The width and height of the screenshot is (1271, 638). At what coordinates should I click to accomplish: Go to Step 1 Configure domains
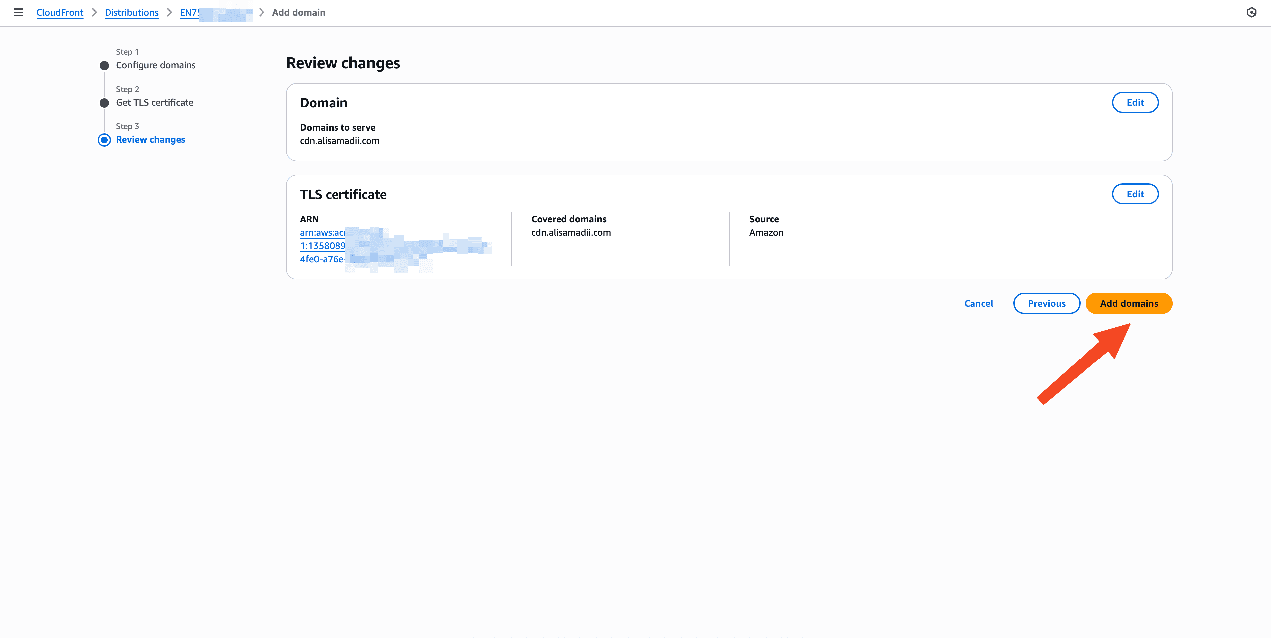coord(155,65)
